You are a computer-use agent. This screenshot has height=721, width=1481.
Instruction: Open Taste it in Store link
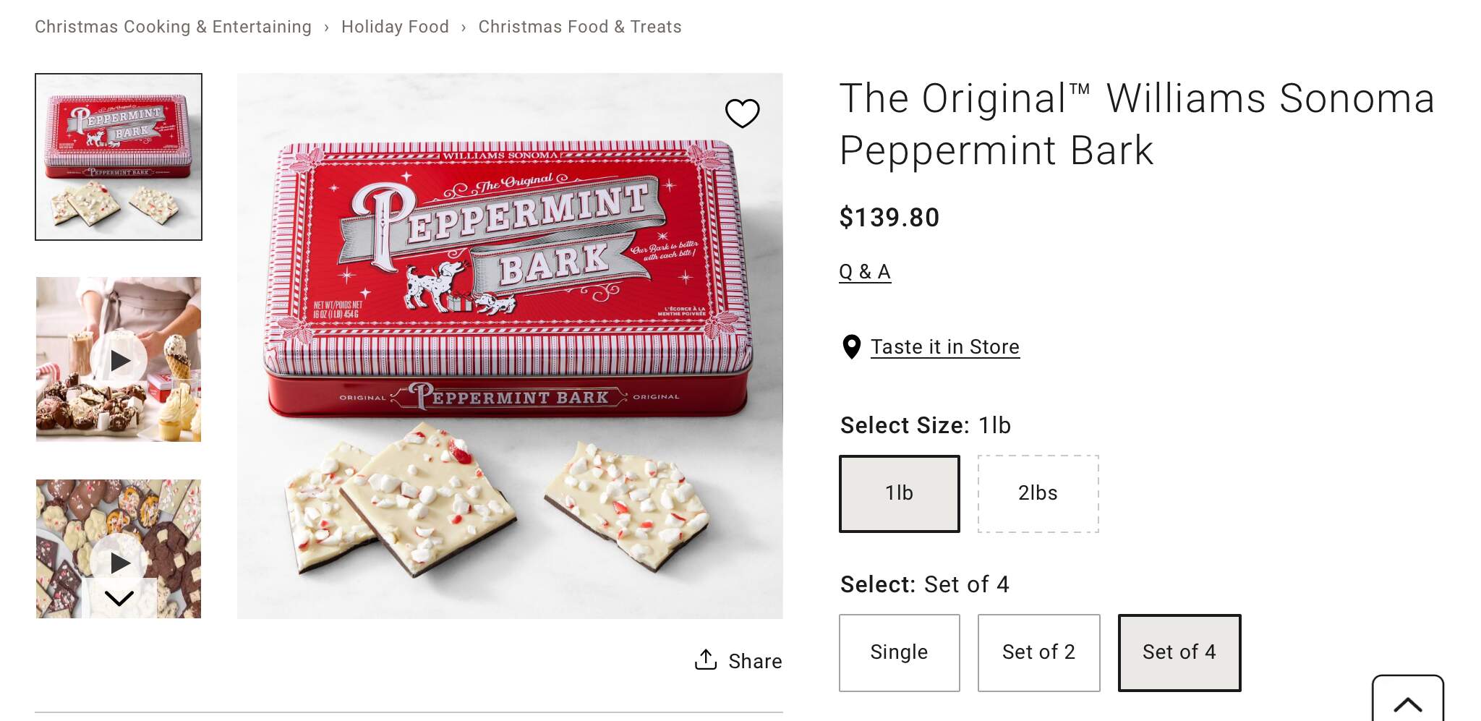tap(944, 347)
